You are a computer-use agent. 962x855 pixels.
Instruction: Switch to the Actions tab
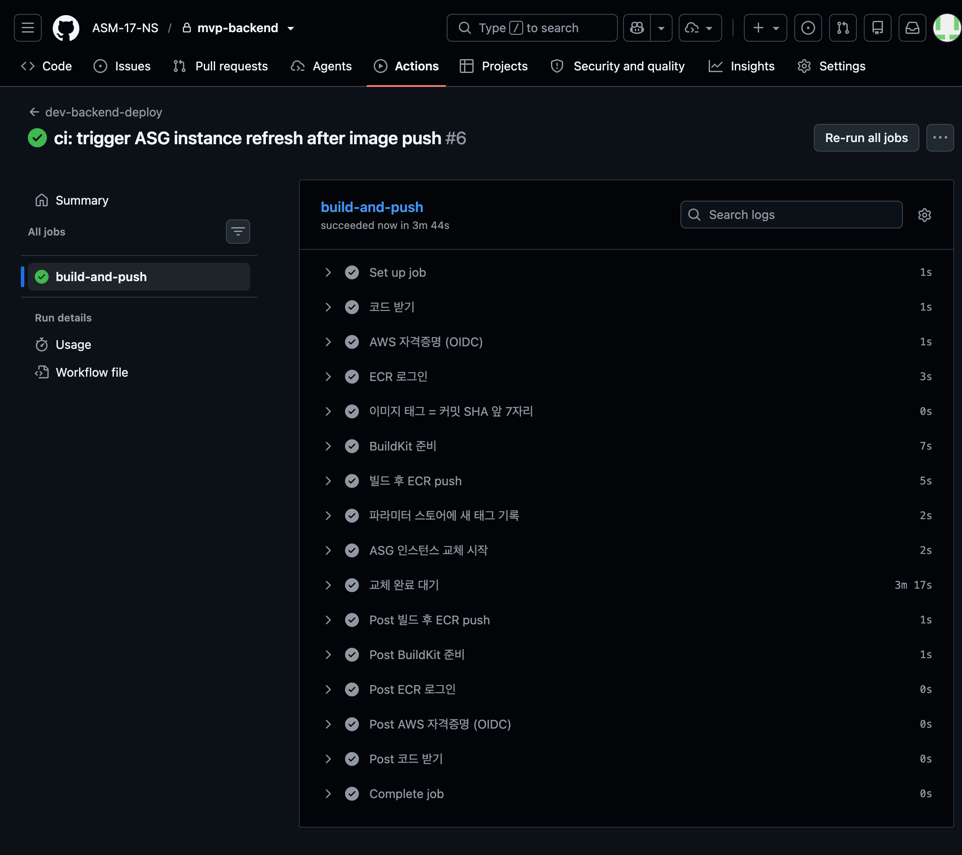tap(406, 66)
